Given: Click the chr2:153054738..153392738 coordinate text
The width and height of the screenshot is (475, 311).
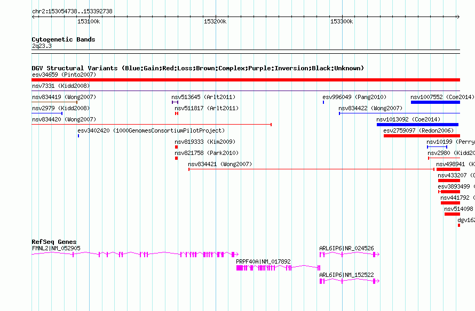Looking at the screenshot, I should click(x=72, y=11).
